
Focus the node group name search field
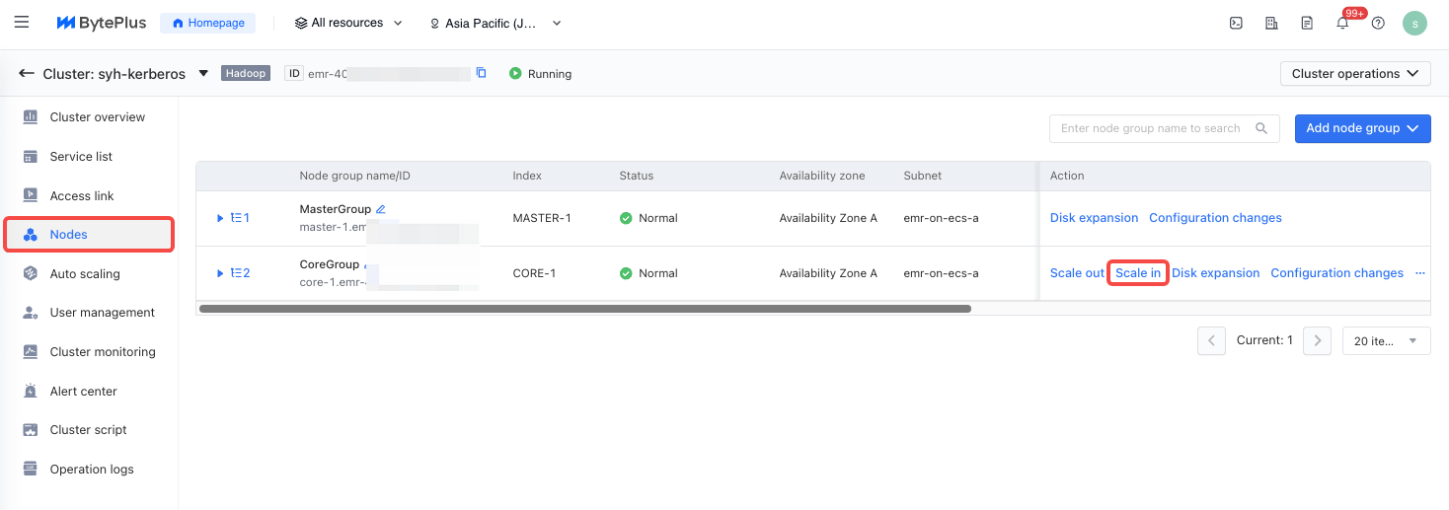[1150, 128]
